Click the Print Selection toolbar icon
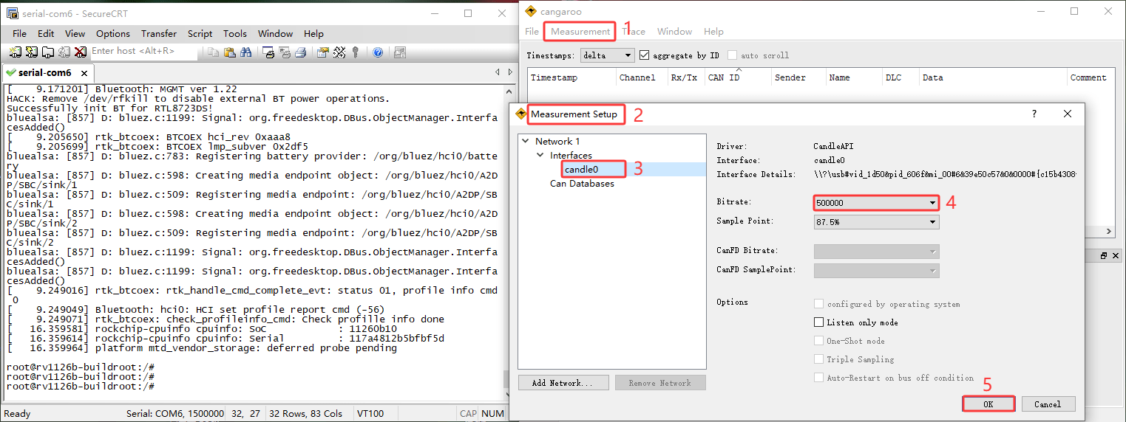1126x422 pixels. (285, 52)
